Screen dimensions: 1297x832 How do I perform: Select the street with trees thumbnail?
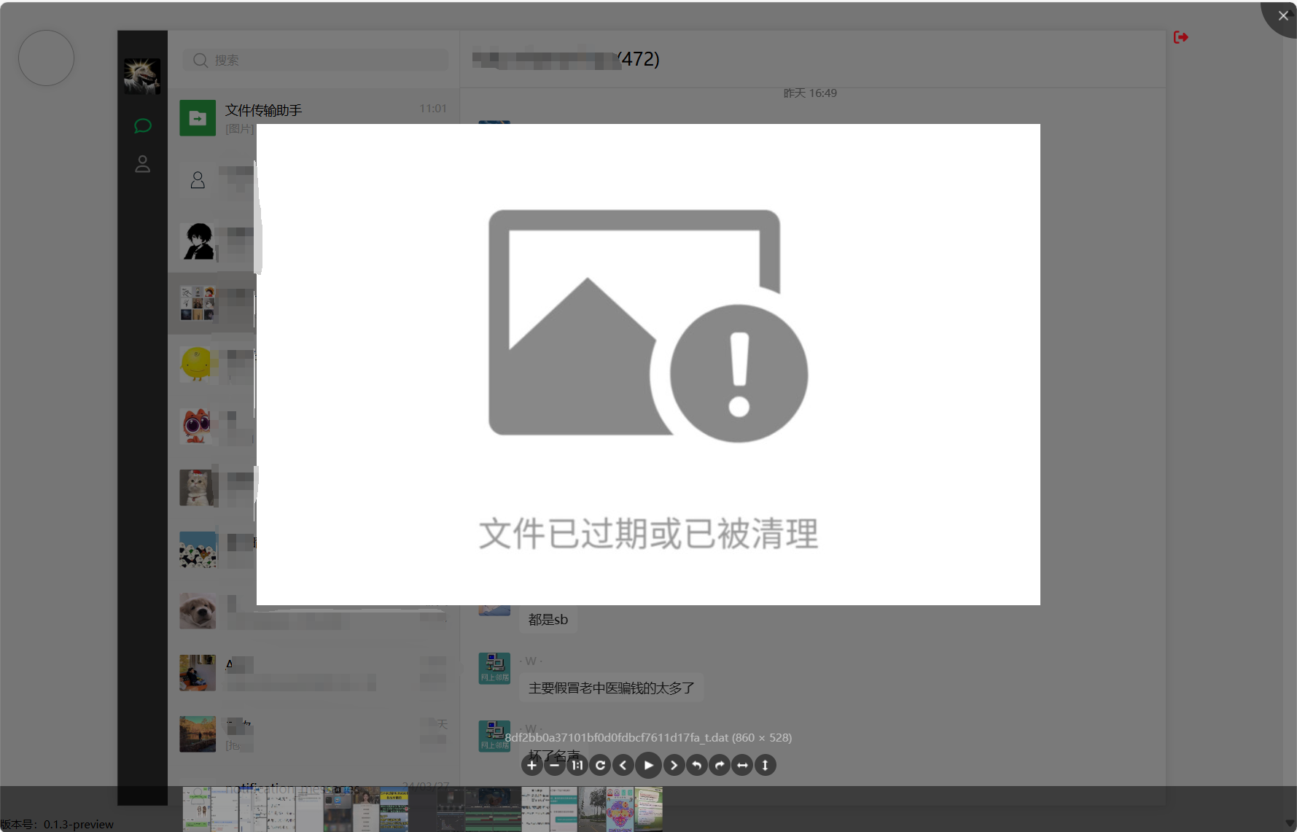pos(592,809)
